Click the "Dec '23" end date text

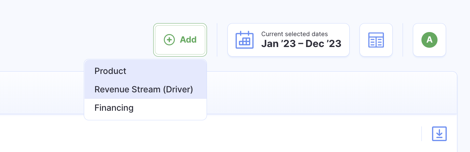pos(324,44)
